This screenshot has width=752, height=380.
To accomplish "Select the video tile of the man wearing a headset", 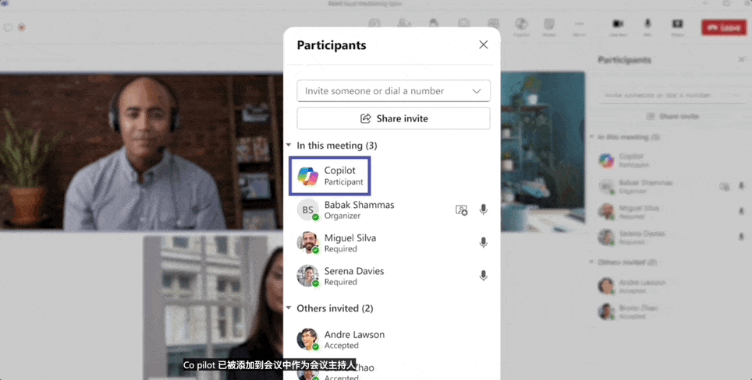I will (x=141, y=152).
